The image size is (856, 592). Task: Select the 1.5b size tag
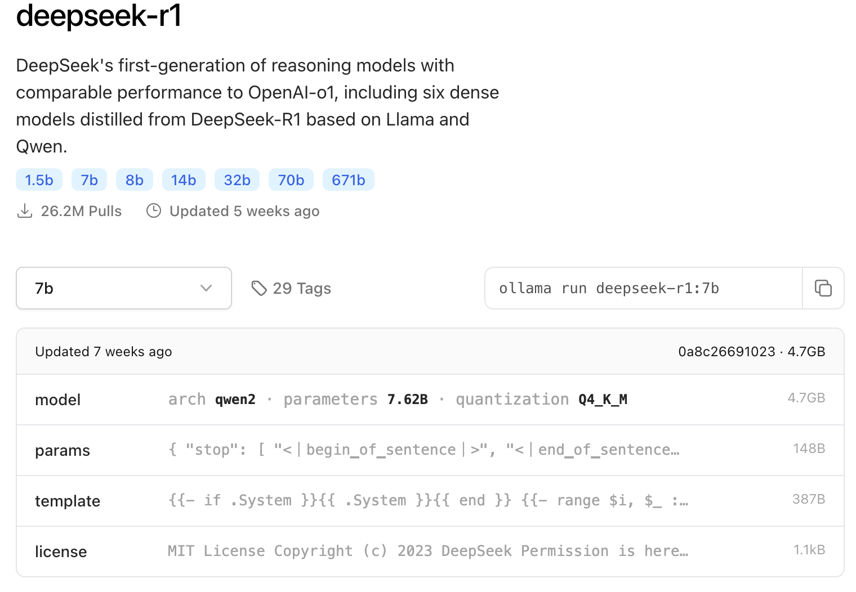pyautogui.click(x=39, y=180)
